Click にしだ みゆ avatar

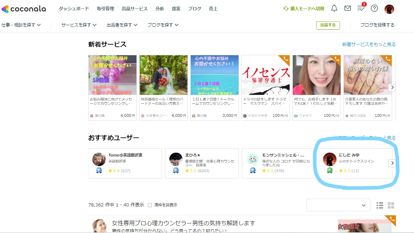[x=330, y=159]
